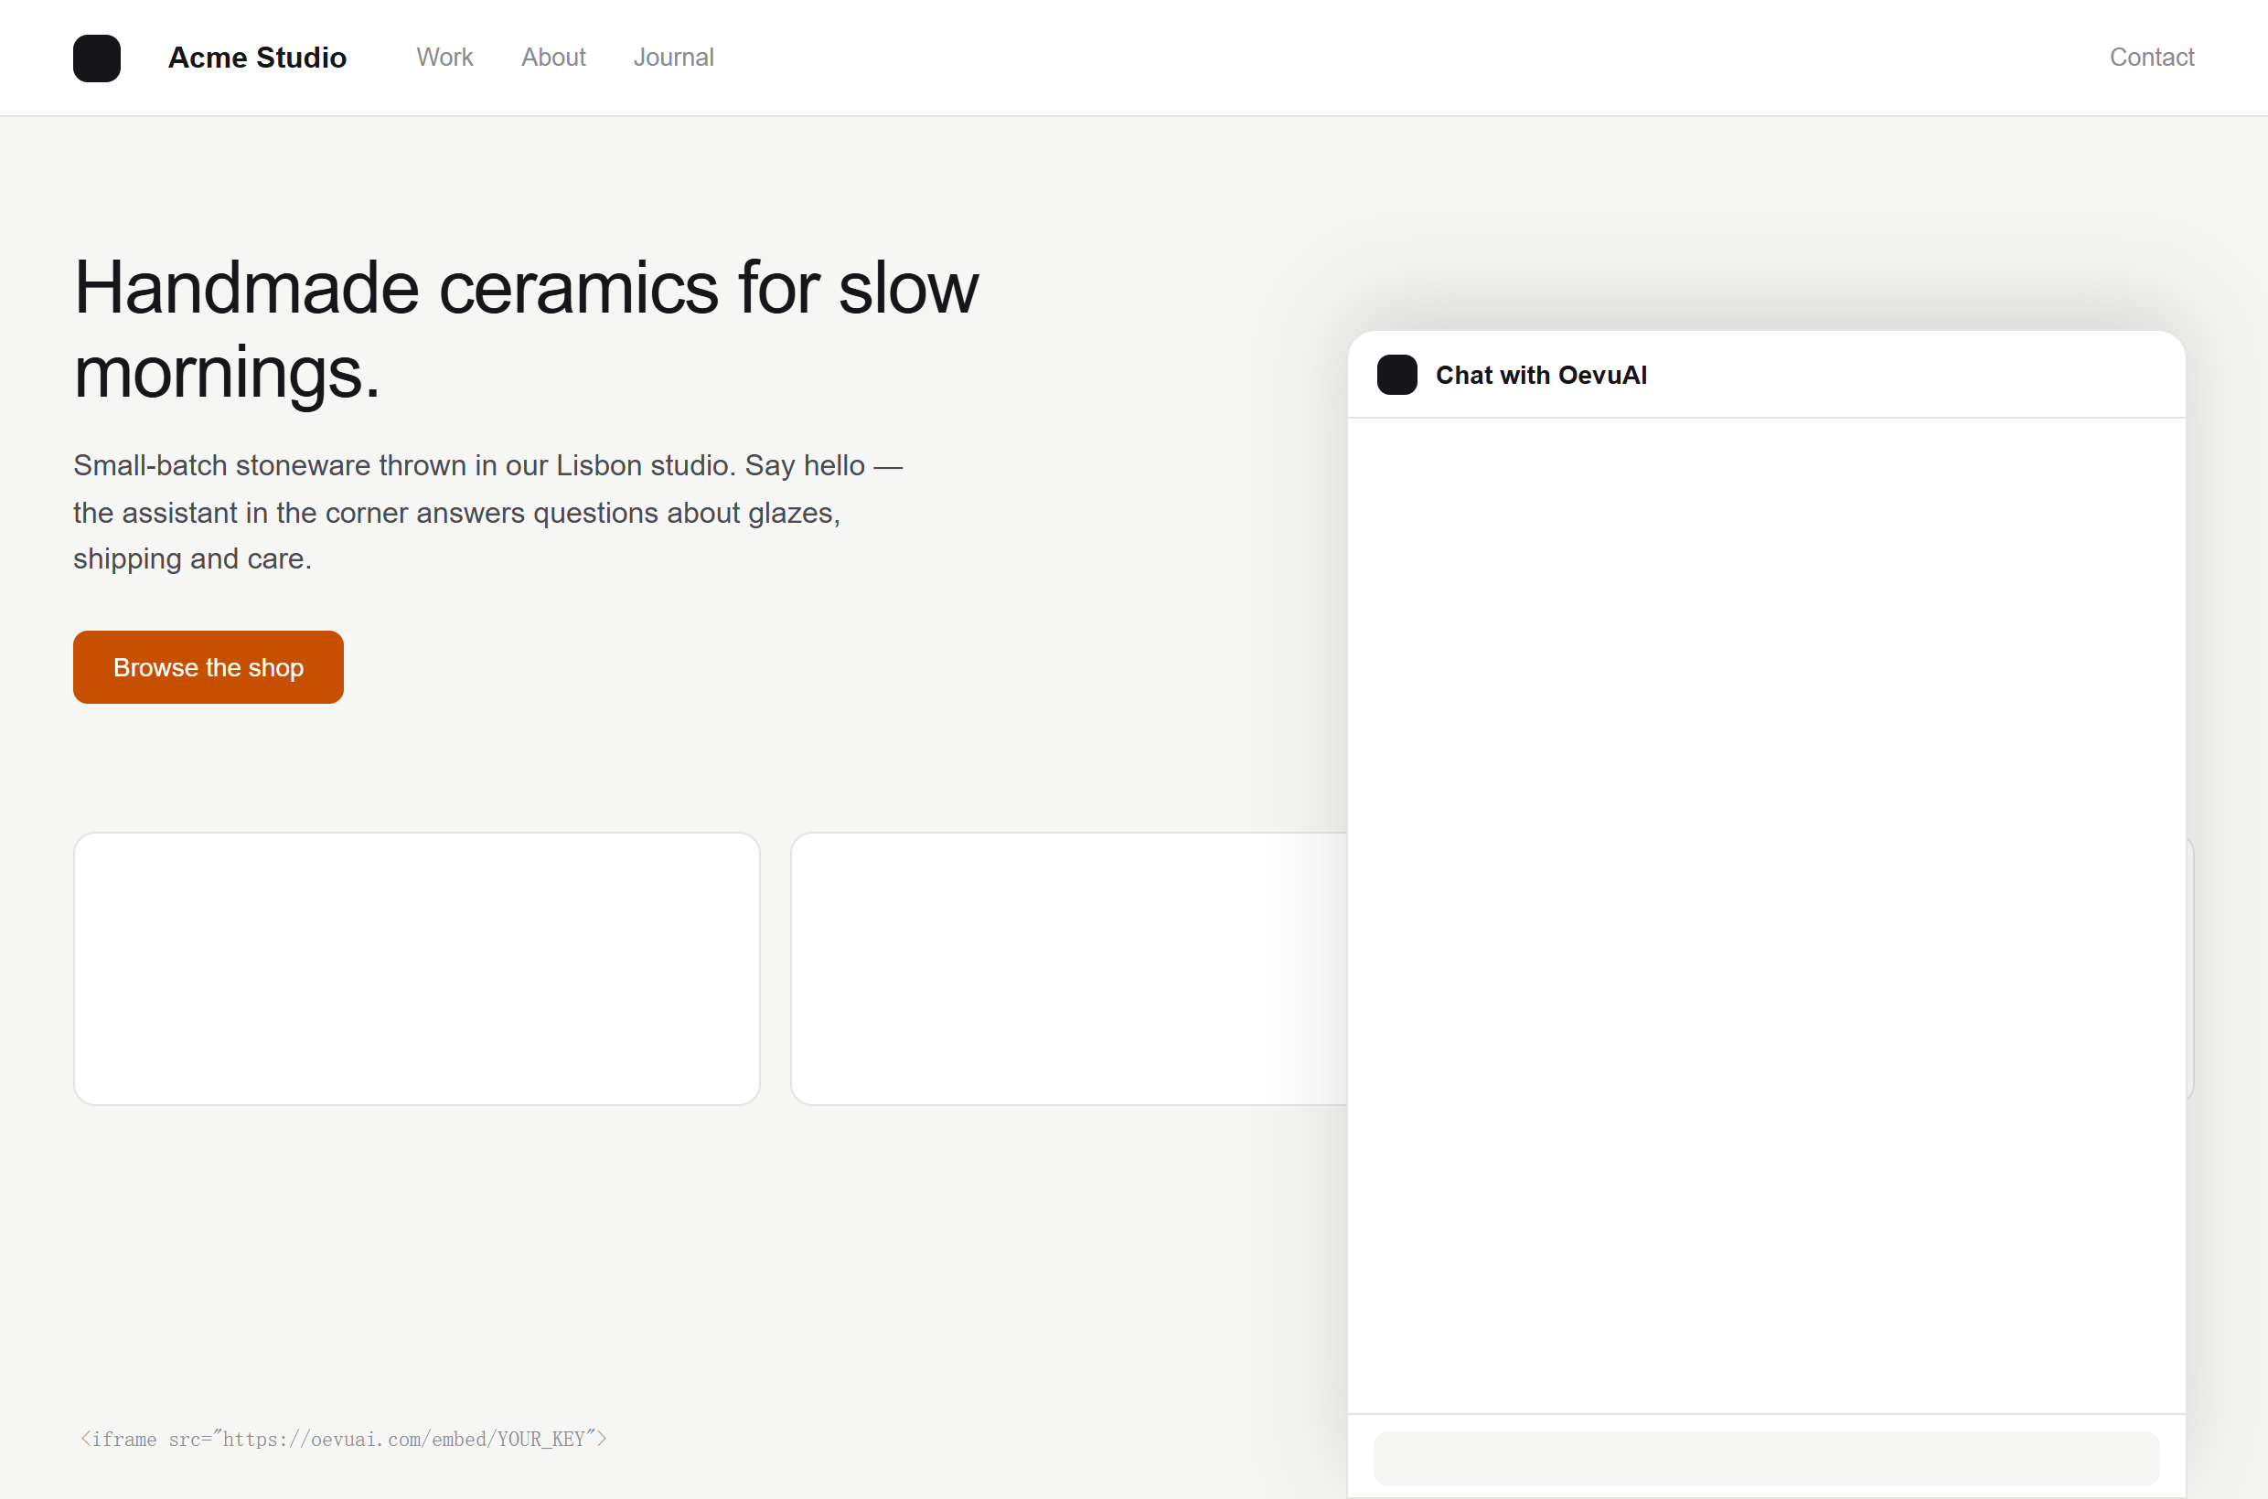Select the second product card beside the chat
The height and width of the screenshot is (1499, 2268).
pyautogui.click(x=1068, y=969)
